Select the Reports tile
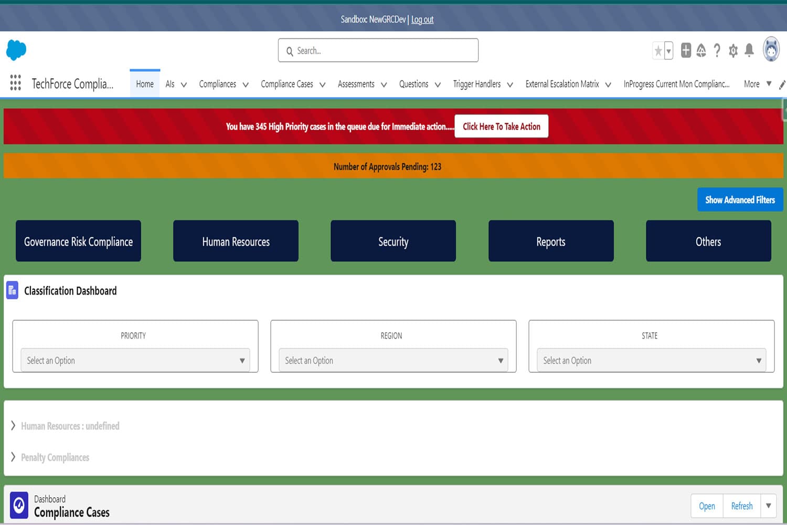This screenshot has width=787, height=525. (x=551, y=241)
